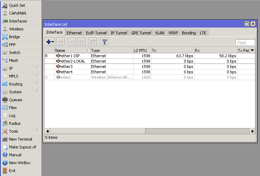
Task: Switch to the IP Tunnel tab
Action: (x=119, y=33)
